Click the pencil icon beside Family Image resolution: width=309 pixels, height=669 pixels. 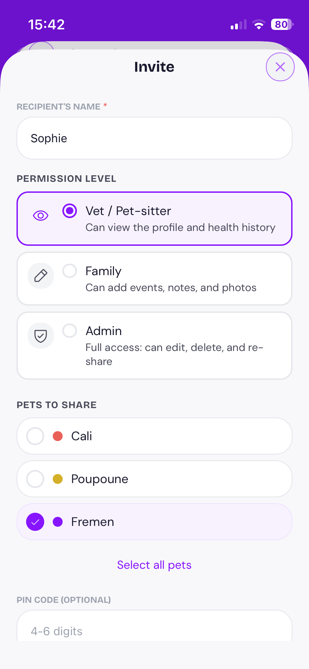41,276
